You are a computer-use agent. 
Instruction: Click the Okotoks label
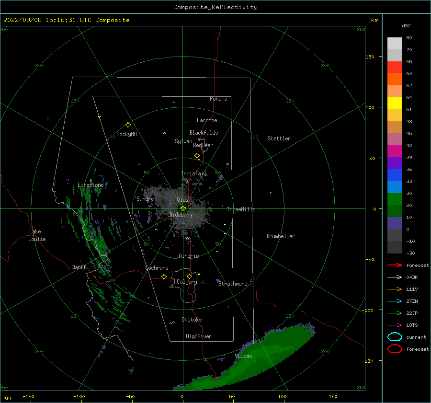[192, 320]
